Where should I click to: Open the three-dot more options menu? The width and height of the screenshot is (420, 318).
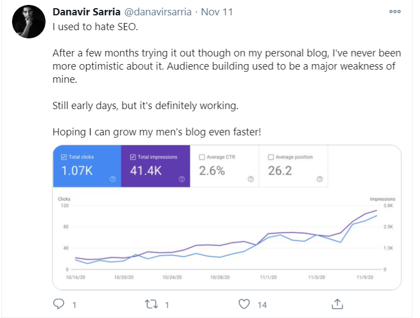tap(394, 12)
